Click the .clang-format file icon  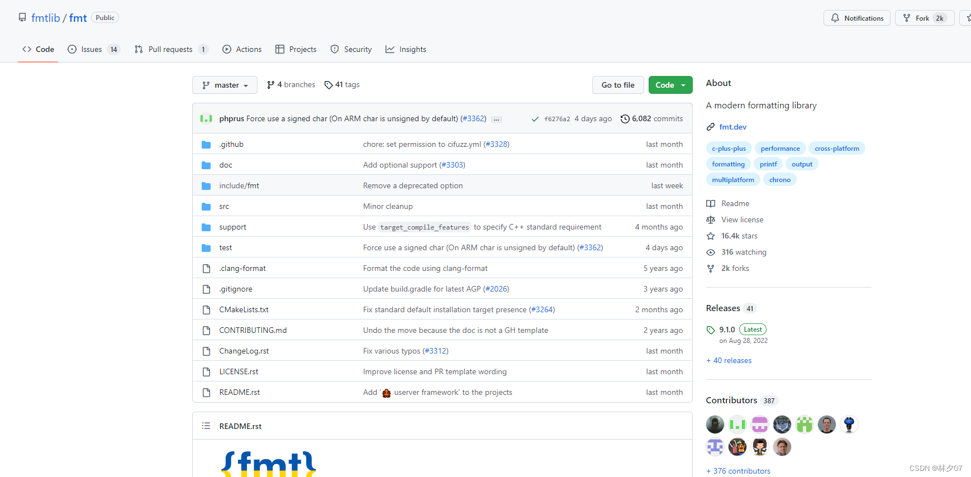(206, 268)
